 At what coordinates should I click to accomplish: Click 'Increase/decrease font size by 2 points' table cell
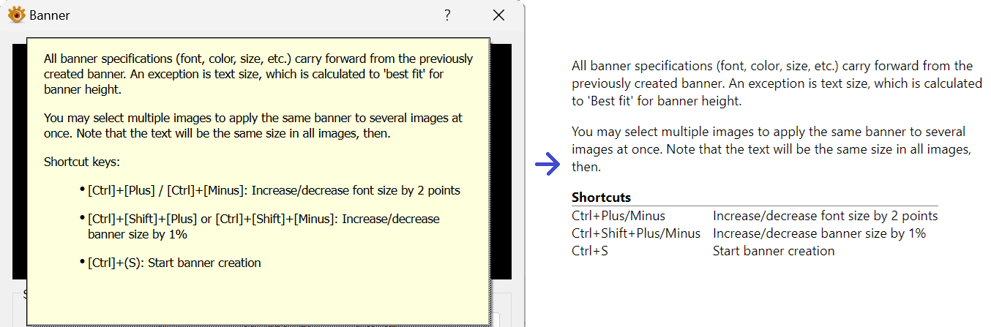click(825, 216)
